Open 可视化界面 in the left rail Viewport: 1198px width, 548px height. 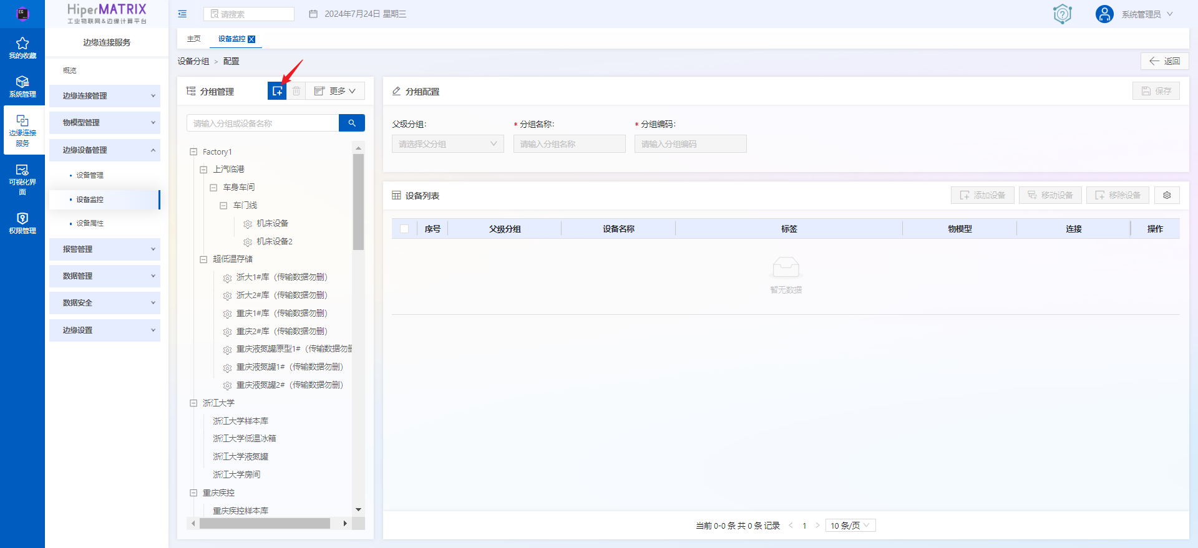point(22,180)
